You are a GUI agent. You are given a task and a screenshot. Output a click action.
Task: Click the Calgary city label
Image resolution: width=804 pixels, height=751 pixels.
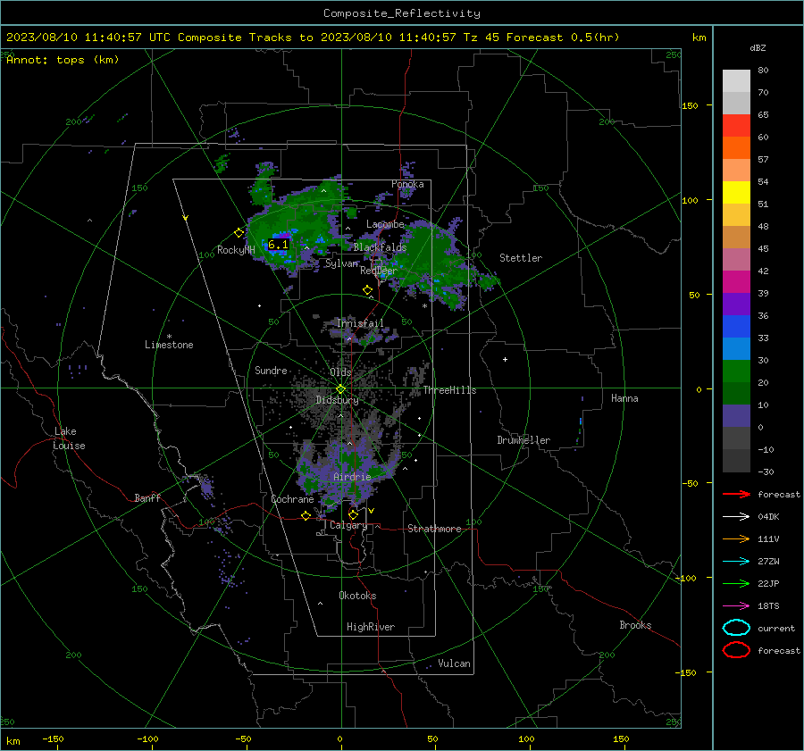coord(348,525)
